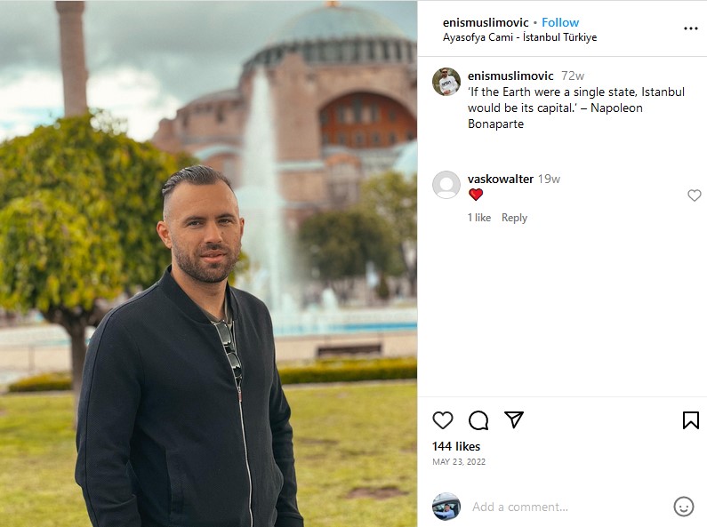Open comments via the speech bubble icon
The width and height of the screenshot is (707, 527).
tap(478, 420)
